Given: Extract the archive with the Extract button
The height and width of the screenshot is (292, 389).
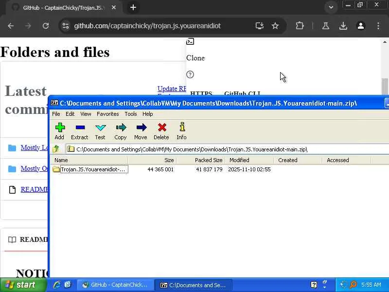Looking at the screenshot, I should click(x=80, y=131).
